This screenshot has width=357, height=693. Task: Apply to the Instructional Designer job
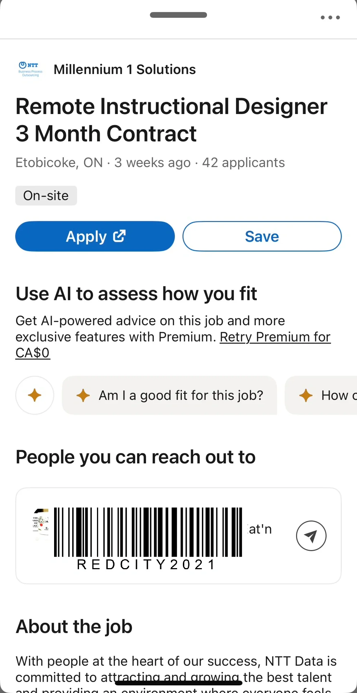95,236
